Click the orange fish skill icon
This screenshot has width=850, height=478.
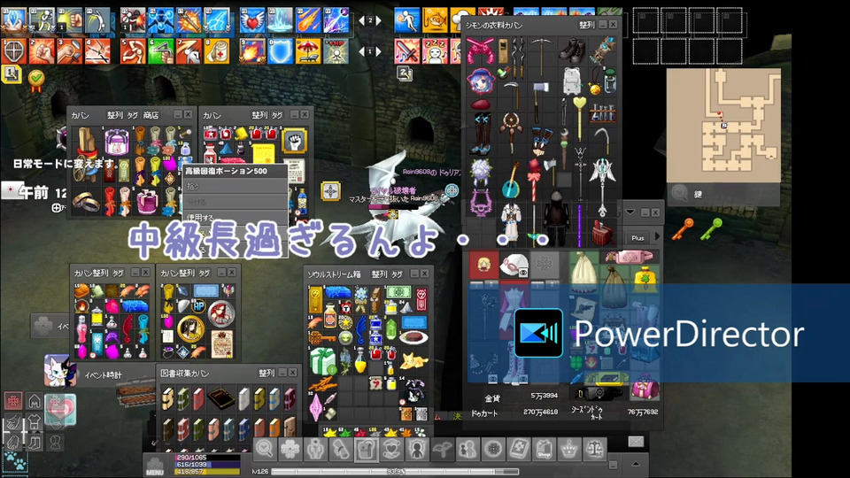click(435, 20)
